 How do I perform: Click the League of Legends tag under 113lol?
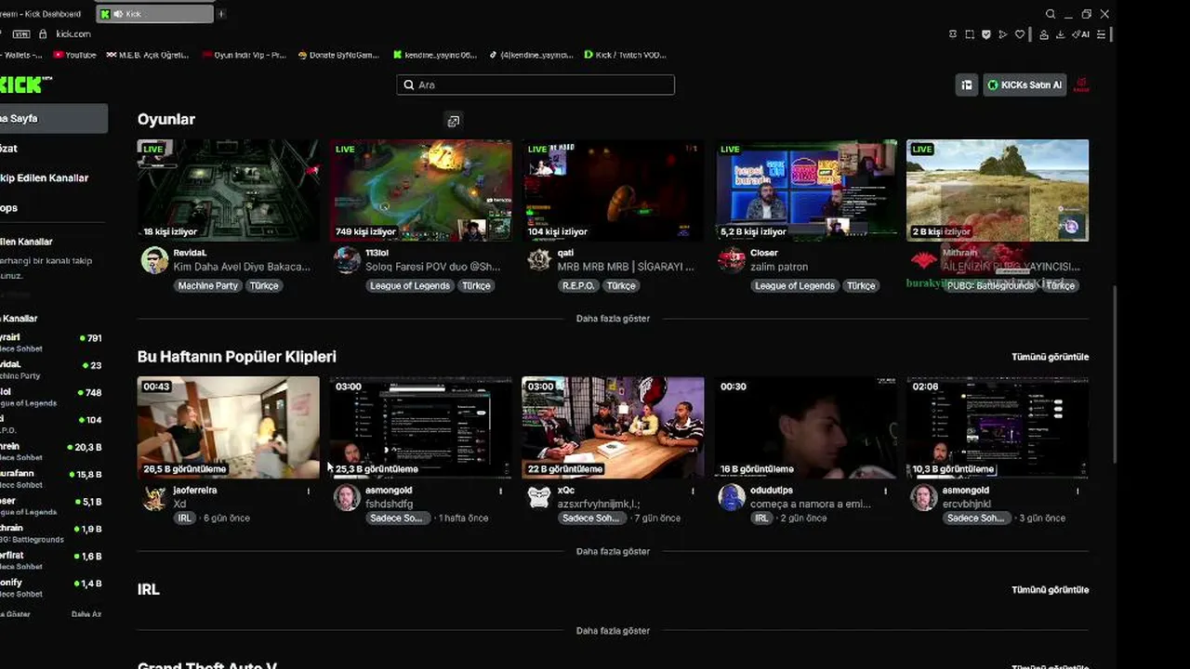point(410,286)
